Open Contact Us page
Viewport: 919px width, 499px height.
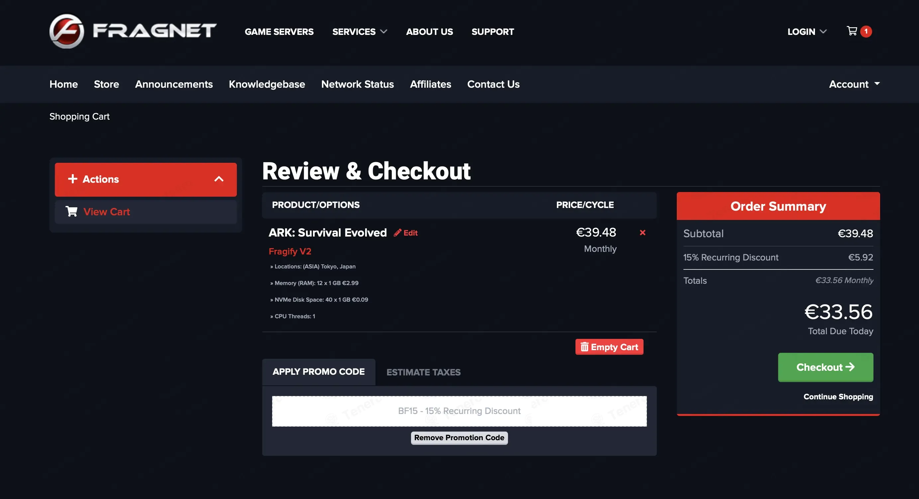[493, 84]
